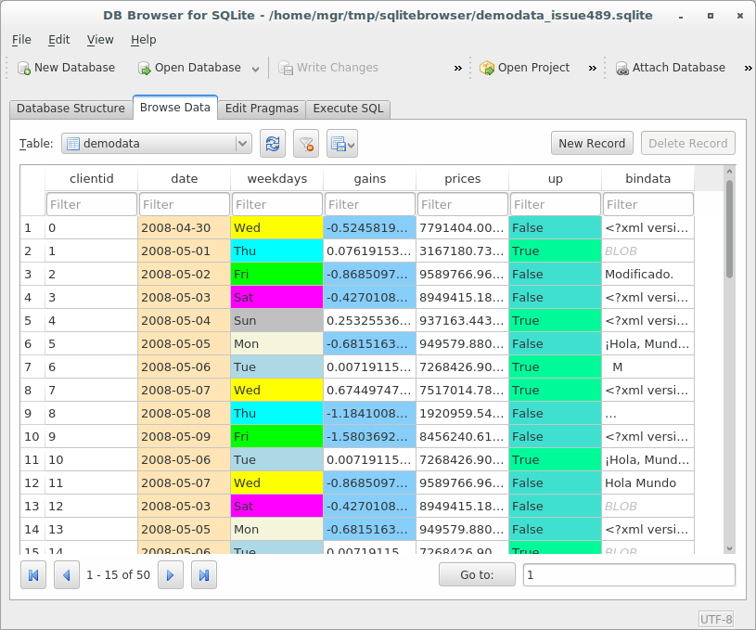Open the demodata table selector
The width and height of the screenshot is (756, 630).
tap(156, 143)
